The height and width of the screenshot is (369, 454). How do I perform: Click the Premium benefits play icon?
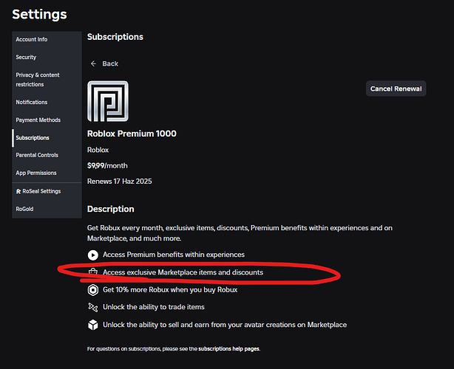pyautogui.click(x=93, y=255)
